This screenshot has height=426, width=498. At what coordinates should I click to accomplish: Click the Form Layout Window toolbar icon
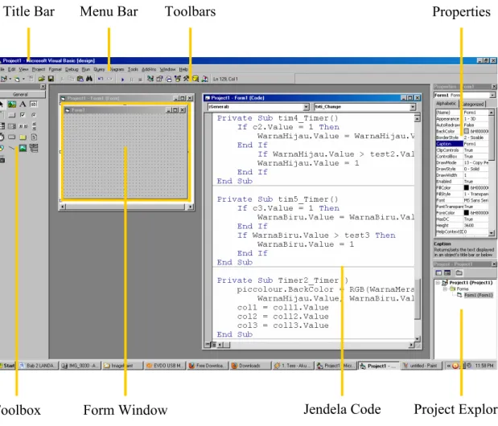click(x=169, y=79)
